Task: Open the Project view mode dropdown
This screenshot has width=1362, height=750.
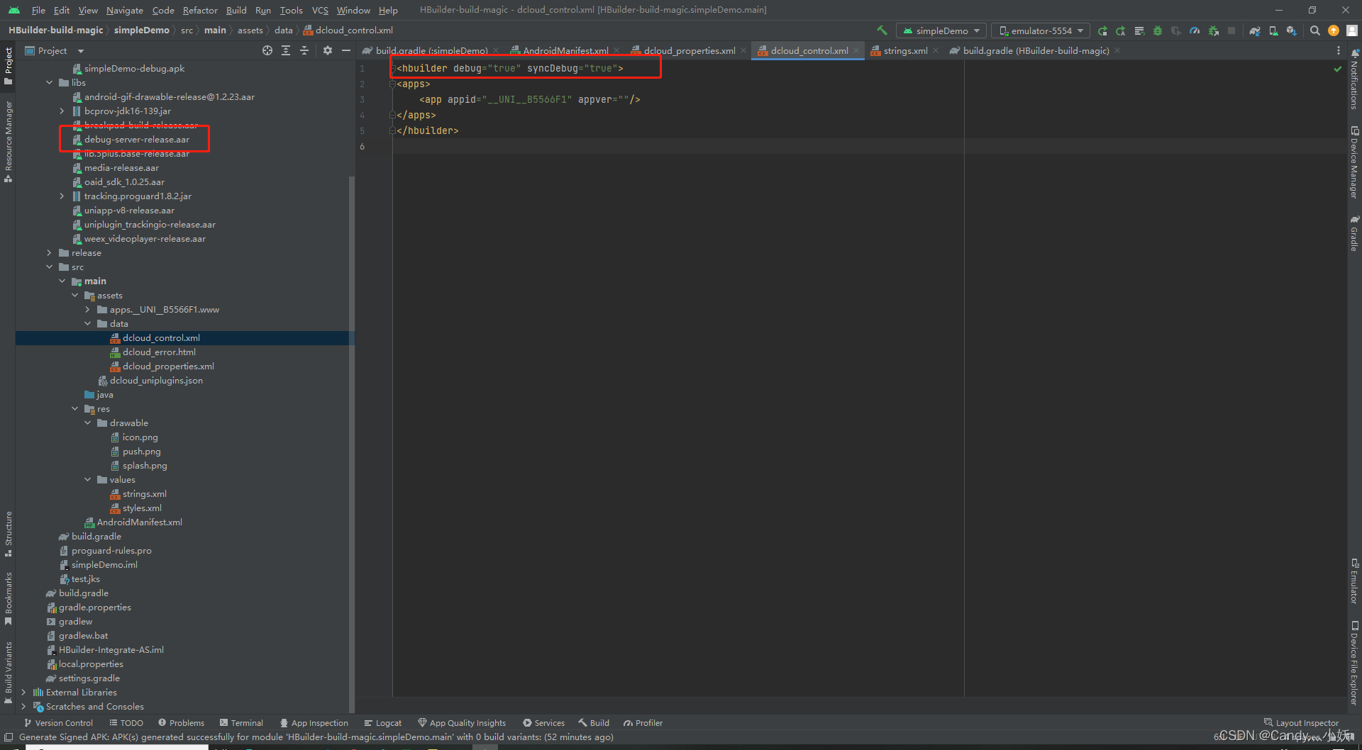Action: tap(55, 50)
